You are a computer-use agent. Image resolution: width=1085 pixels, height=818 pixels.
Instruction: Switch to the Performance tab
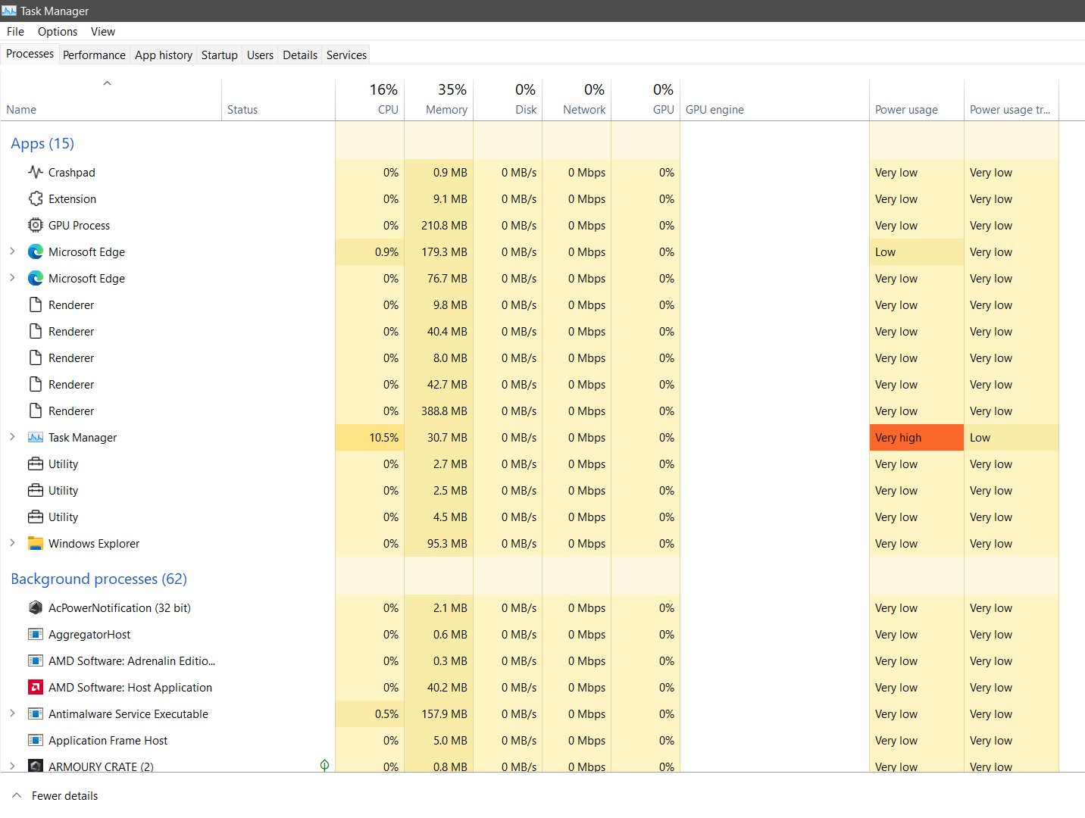94,55
